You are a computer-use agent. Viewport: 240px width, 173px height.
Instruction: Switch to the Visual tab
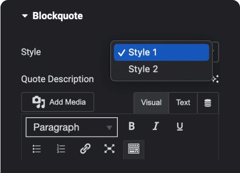151,103
